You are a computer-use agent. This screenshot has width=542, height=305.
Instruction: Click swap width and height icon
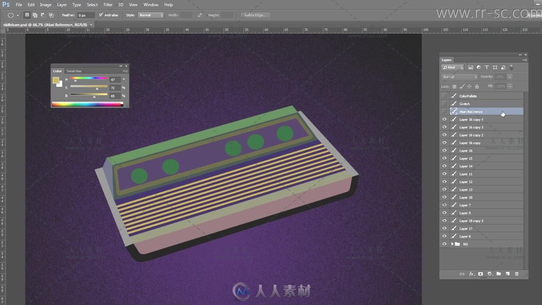(x=200, y=15)
